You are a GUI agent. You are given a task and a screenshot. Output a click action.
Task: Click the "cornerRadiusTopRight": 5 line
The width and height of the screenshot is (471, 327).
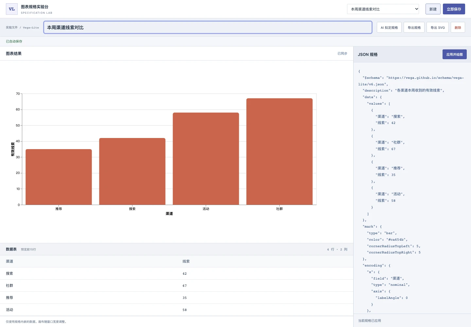[x=394, y=252]
